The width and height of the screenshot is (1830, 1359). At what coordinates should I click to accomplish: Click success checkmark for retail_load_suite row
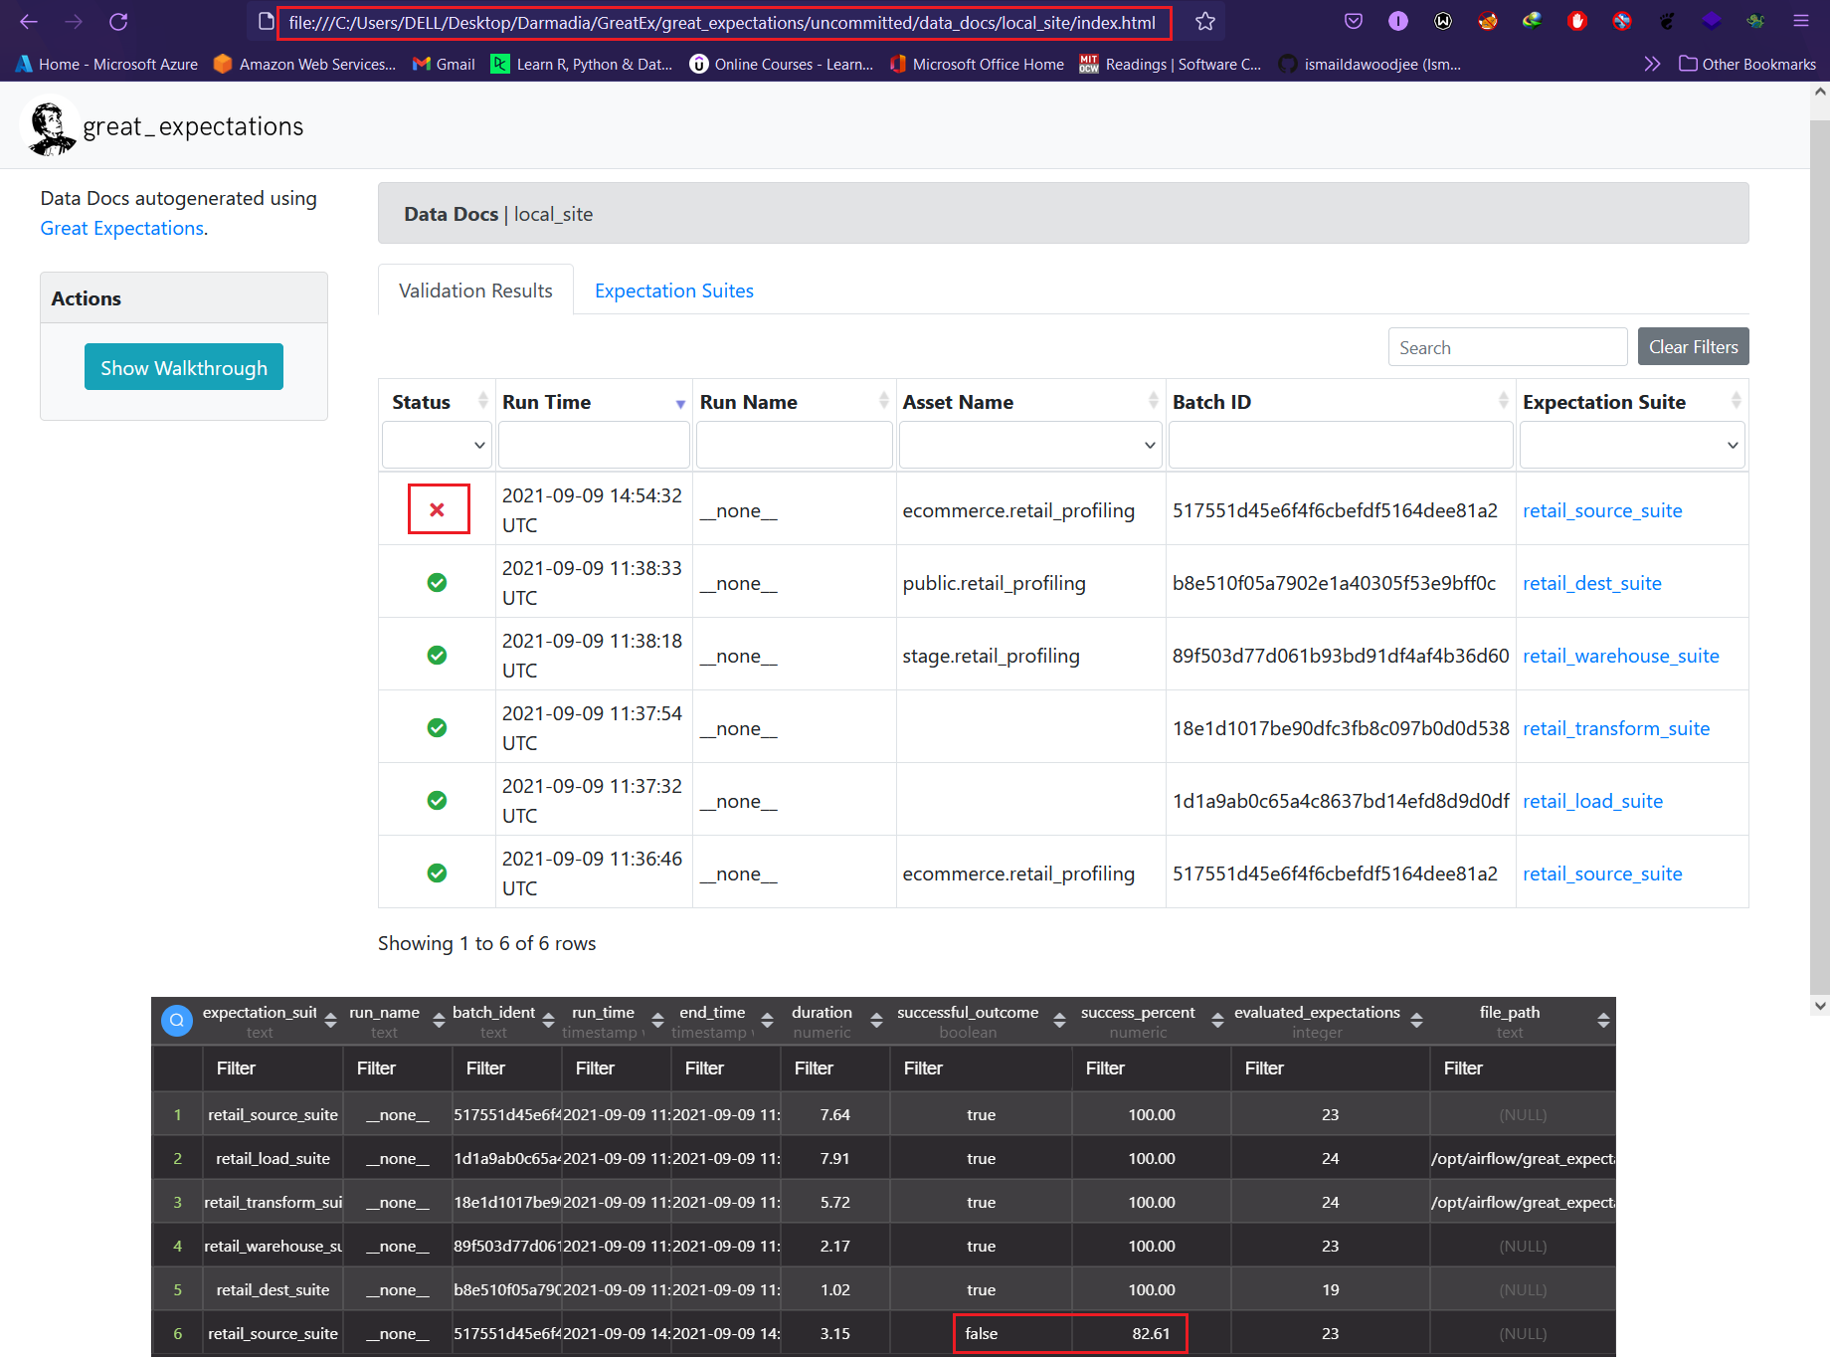click(x=437, y=800)
